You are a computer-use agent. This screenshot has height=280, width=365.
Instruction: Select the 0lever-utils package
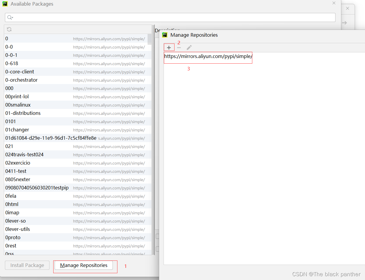tap(17, 229)
